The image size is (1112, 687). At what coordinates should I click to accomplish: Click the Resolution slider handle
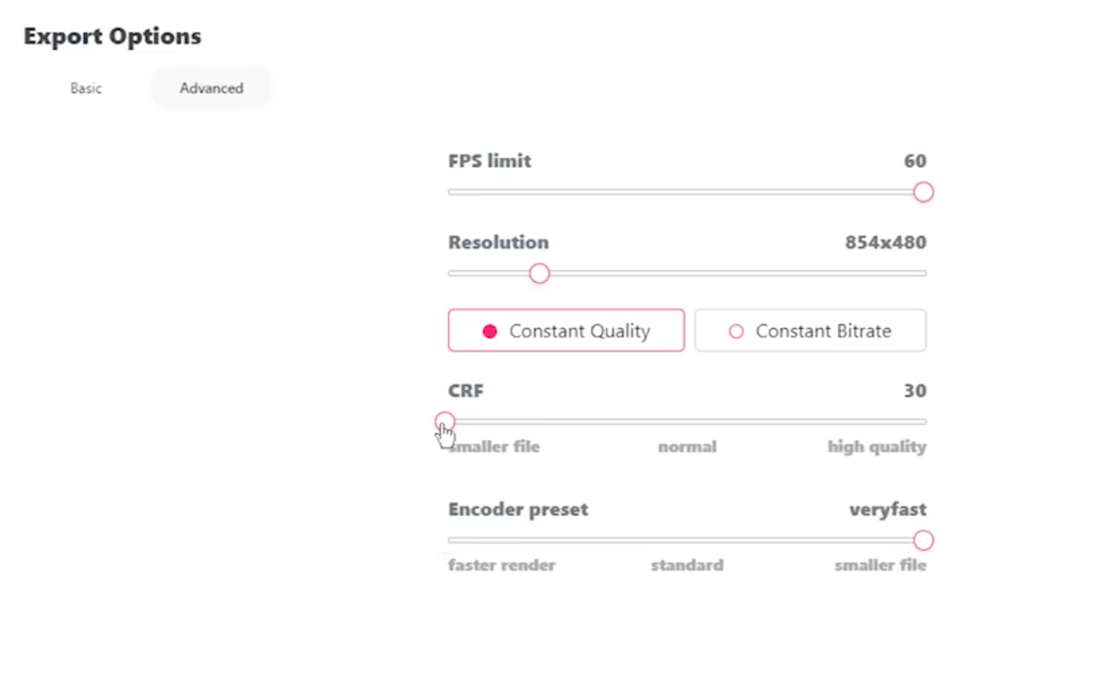coord(539,273)
